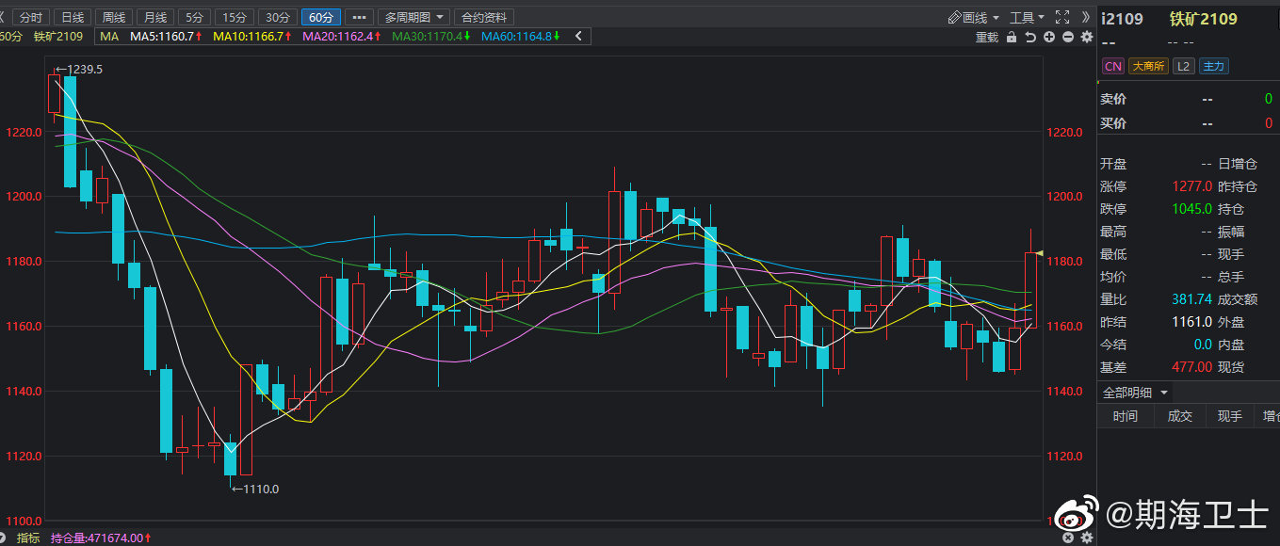Expand the 多周期图 dropdown
Image resolution: width=1280 pixels, height=546 pixels.
(413, 18)
